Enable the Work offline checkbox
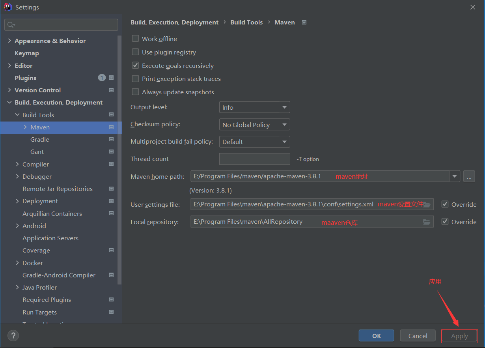Screen dimensions: 485x348 [x=136, y=39]
